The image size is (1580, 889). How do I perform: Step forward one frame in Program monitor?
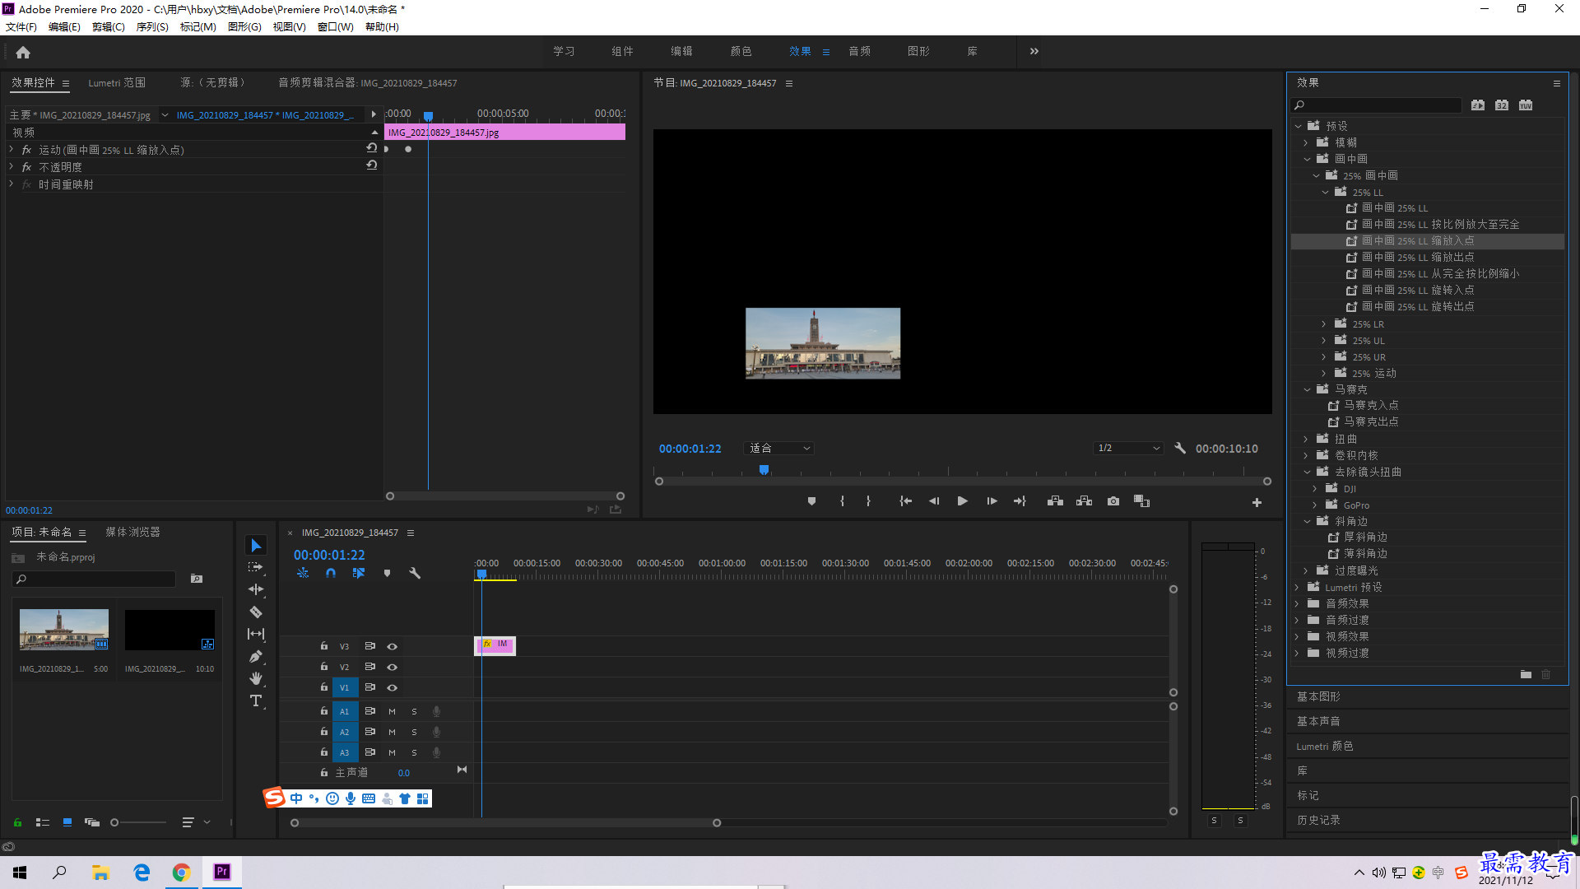coord(992,501)
